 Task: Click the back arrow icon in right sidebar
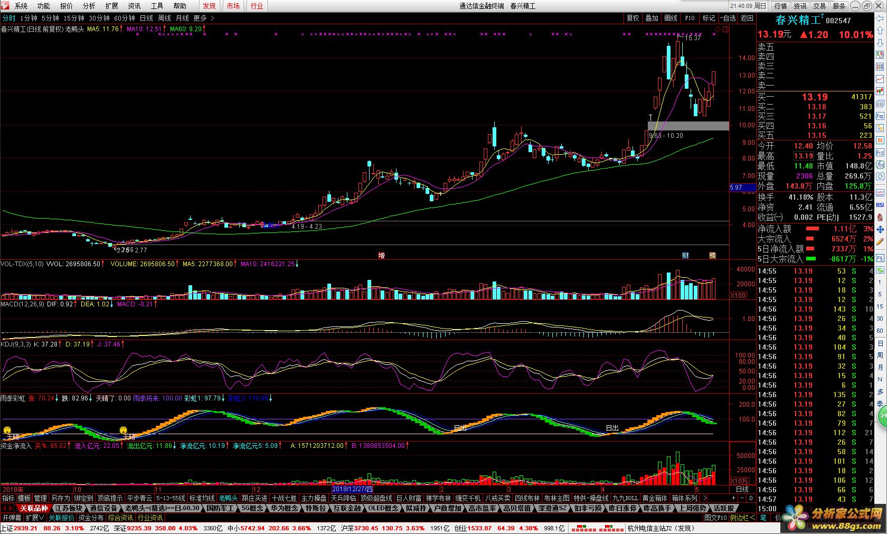(880, 18)
